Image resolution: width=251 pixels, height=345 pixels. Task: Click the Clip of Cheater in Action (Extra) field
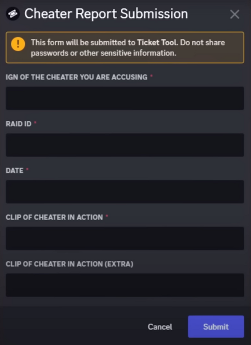125,285
